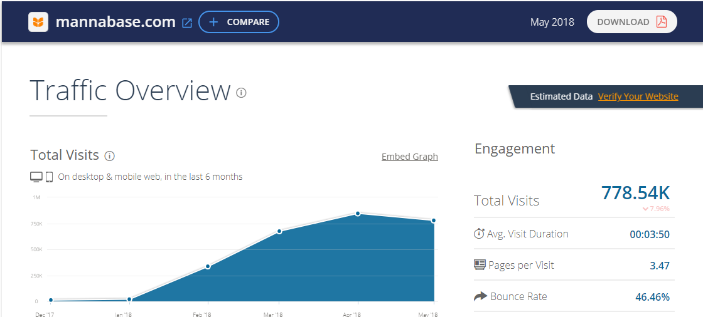Click the Embed Graph link

(410, 157)
